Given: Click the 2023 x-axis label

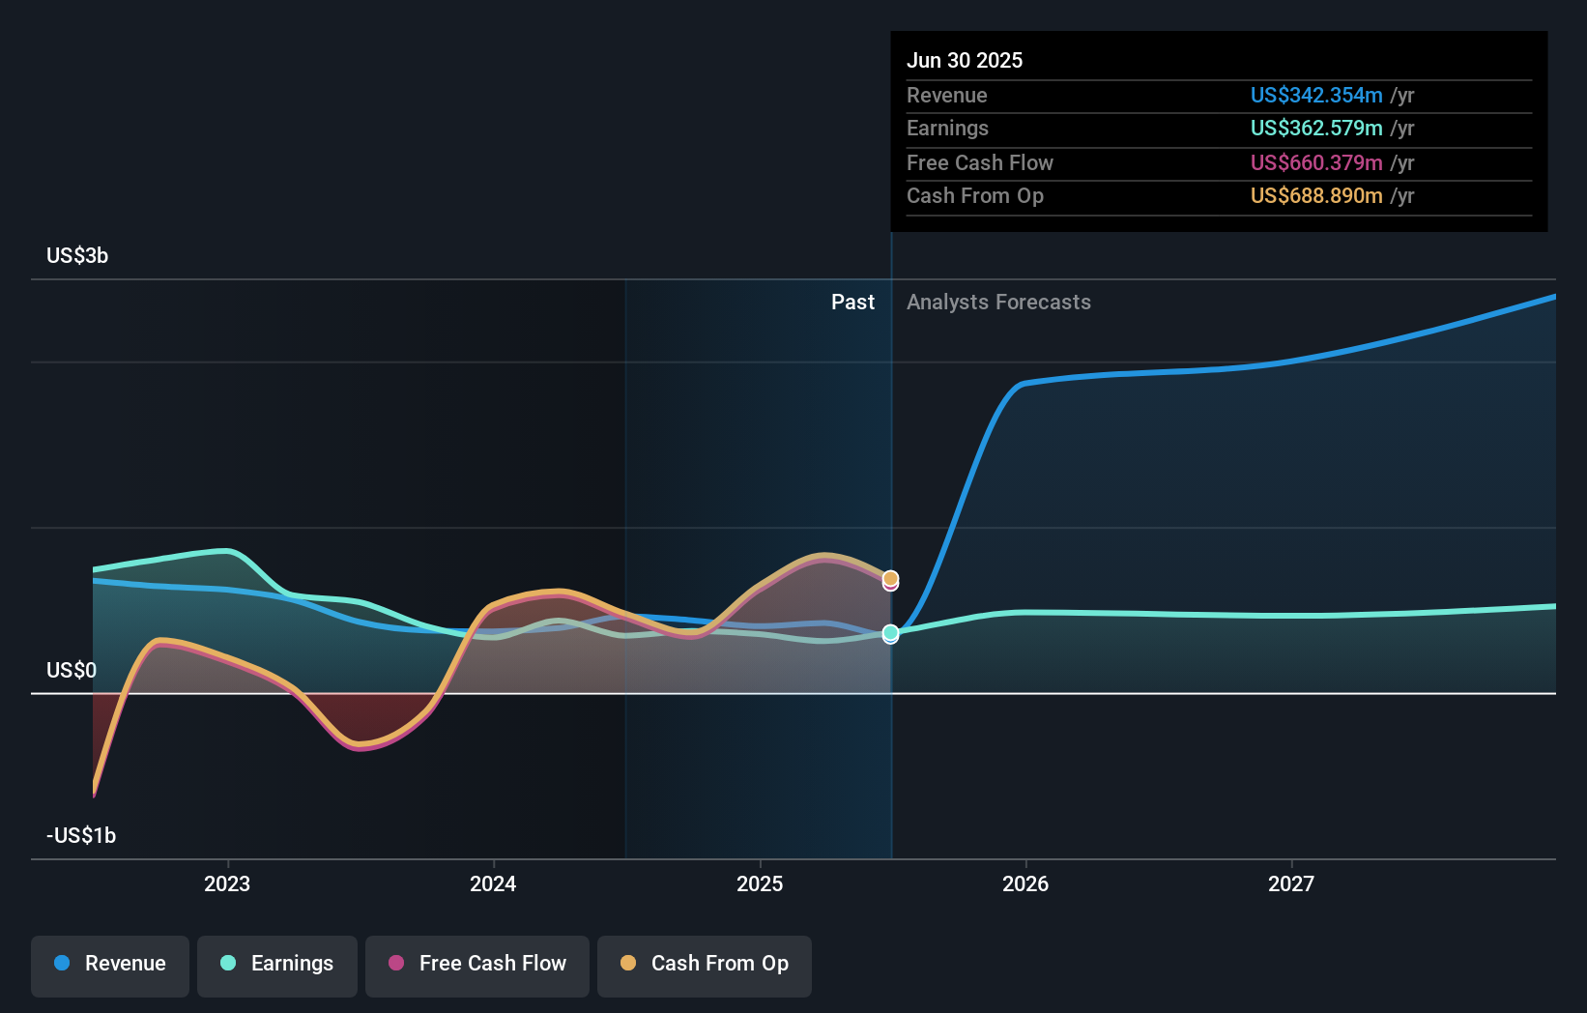Looking at the screenshot, I should (x=227, y=883).
